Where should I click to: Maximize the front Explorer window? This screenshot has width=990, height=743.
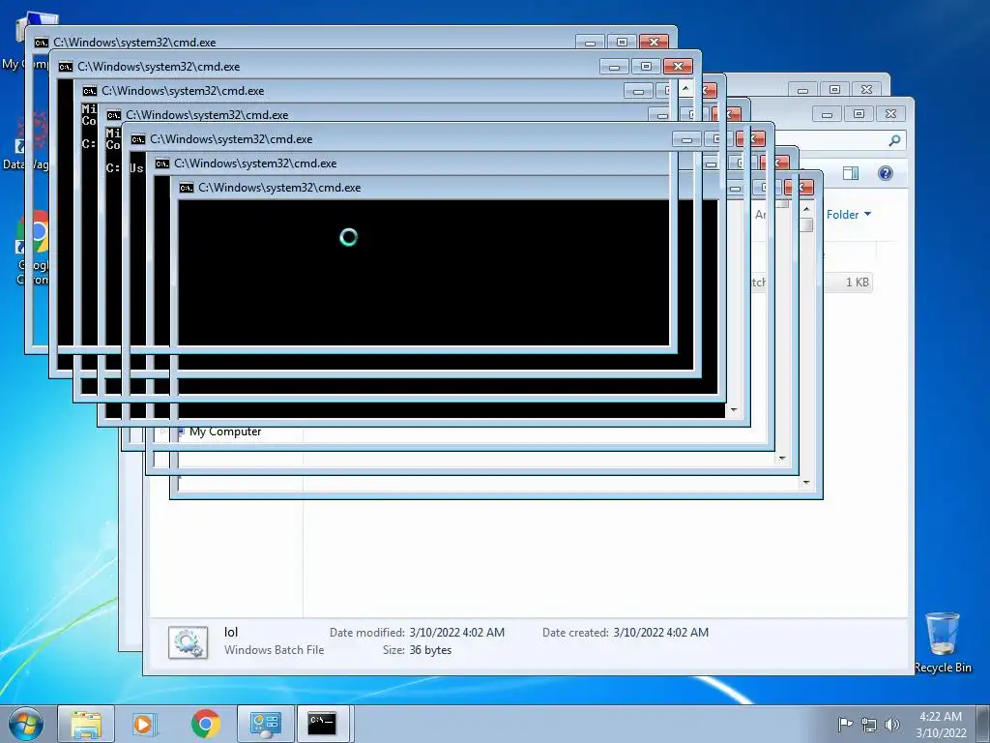pos(859,114)
